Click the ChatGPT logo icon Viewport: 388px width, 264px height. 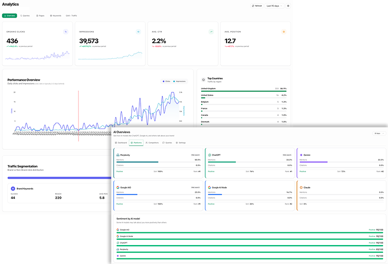pos(209,155)
